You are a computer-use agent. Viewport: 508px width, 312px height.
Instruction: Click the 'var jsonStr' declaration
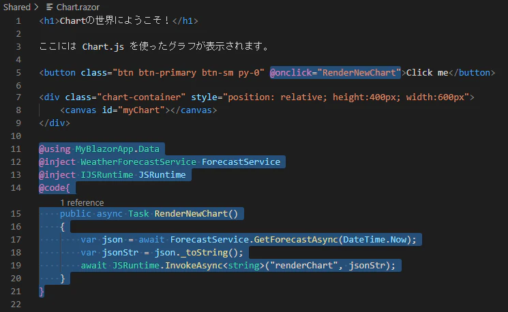point(110,253)
